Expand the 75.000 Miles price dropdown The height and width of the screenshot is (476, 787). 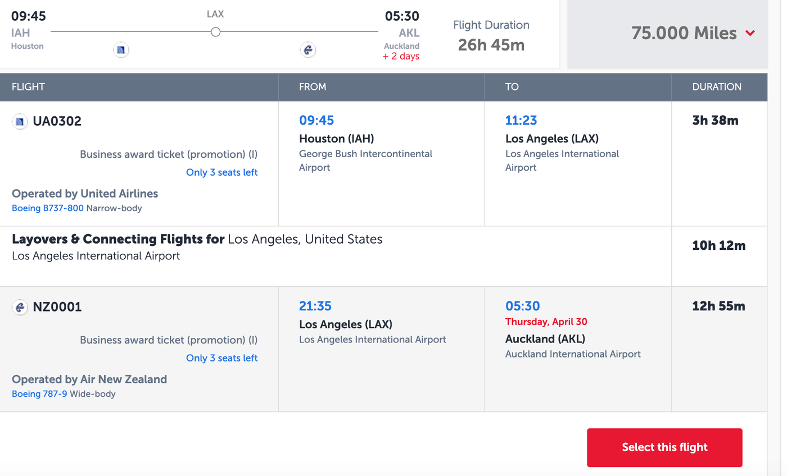pyautogui.click(x=750, y=34)
